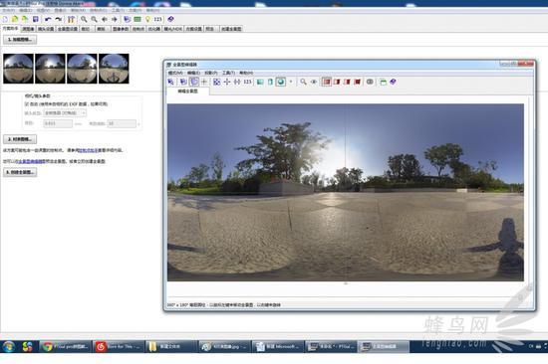Open the panorama editor hyperlink
Screen dimensions: 548x364
[31, 161]
